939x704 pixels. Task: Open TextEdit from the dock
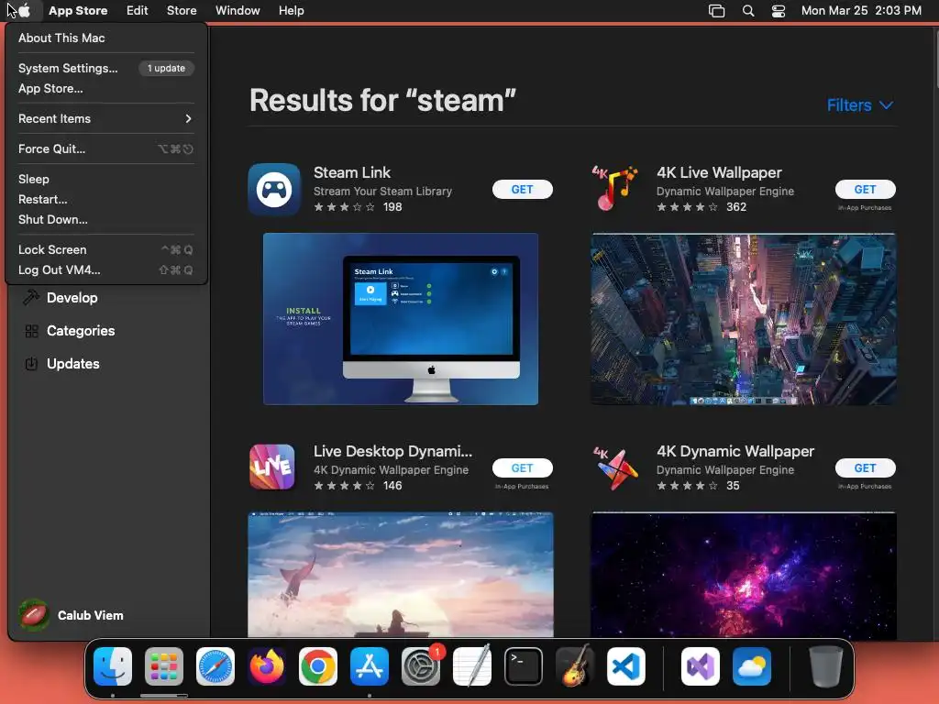[x=472, y=666]
